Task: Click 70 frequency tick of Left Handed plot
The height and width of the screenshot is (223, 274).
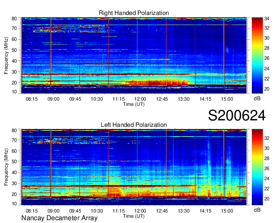Action: [x=14, y=140]
